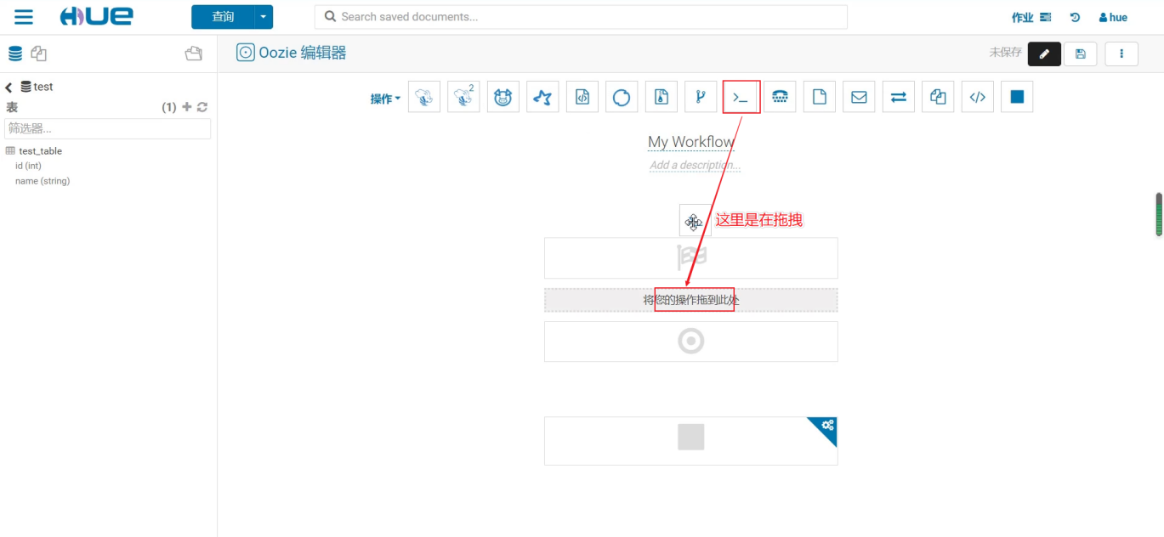
Task: Click the start flag node
Action: (x=691, y=257)
